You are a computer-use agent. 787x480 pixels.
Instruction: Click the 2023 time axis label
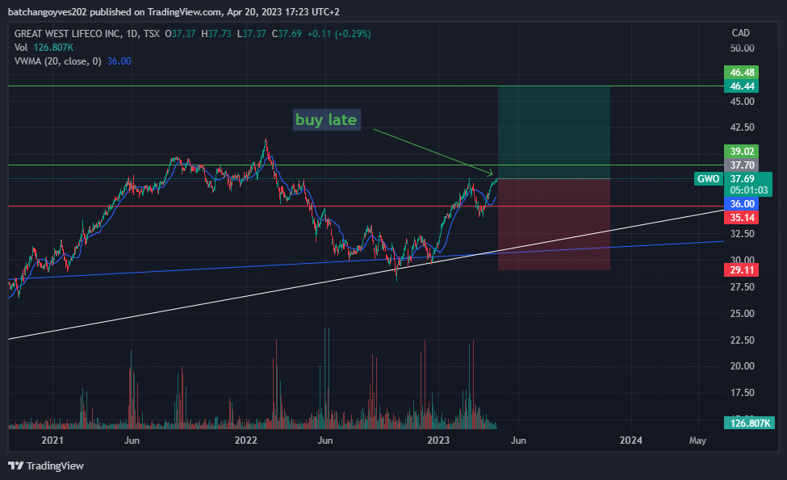pos(438,440)
